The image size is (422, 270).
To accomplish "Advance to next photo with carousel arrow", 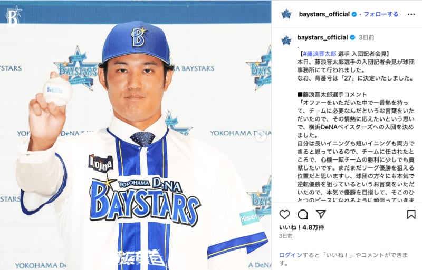I will point(261,136).
